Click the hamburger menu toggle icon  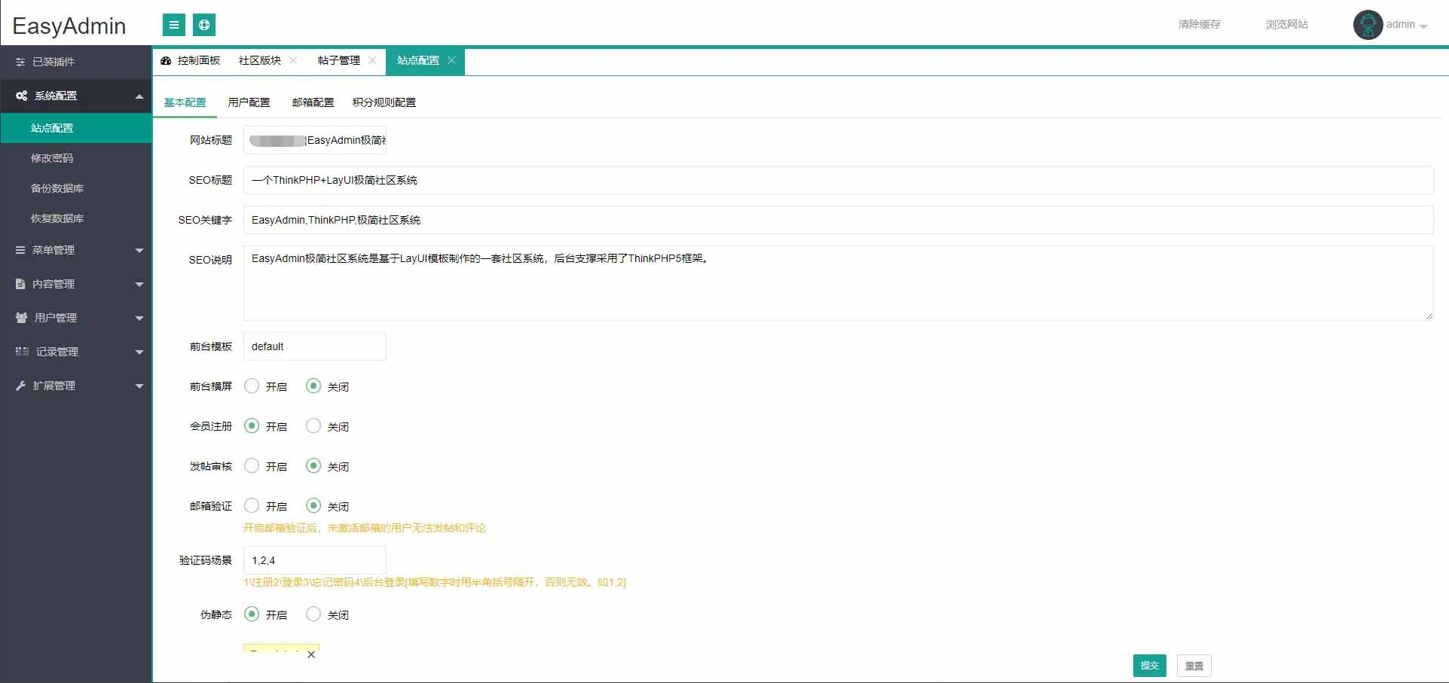174,25
